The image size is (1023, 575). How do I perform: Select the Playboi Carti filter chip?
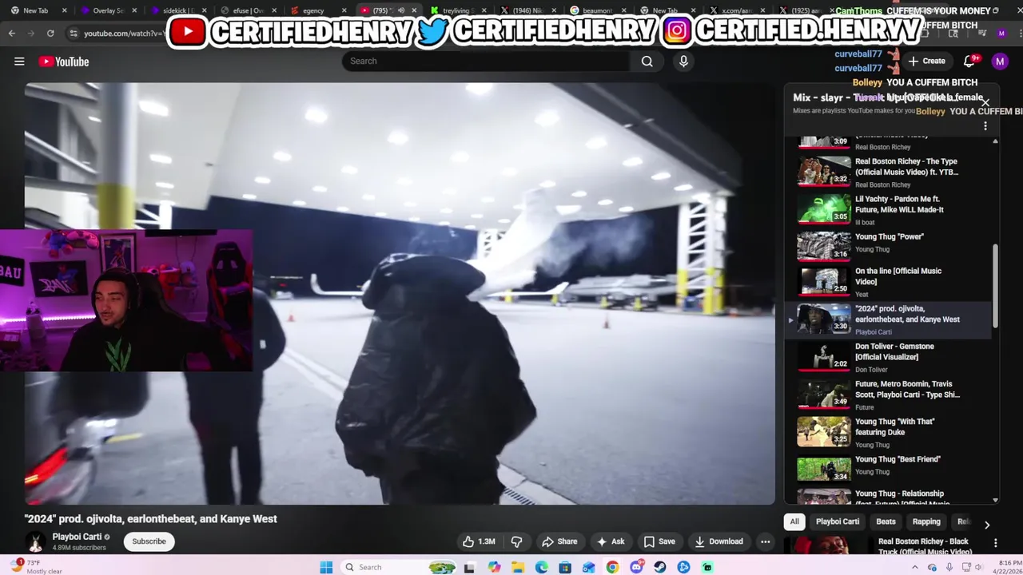tap(837, 521)
